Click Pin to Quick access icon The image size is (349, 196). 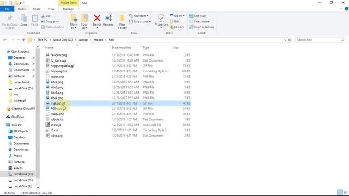10,18
